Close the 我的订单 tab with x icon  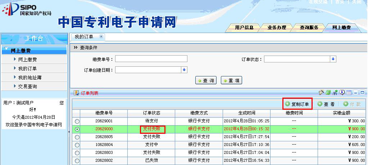point(101,37)
